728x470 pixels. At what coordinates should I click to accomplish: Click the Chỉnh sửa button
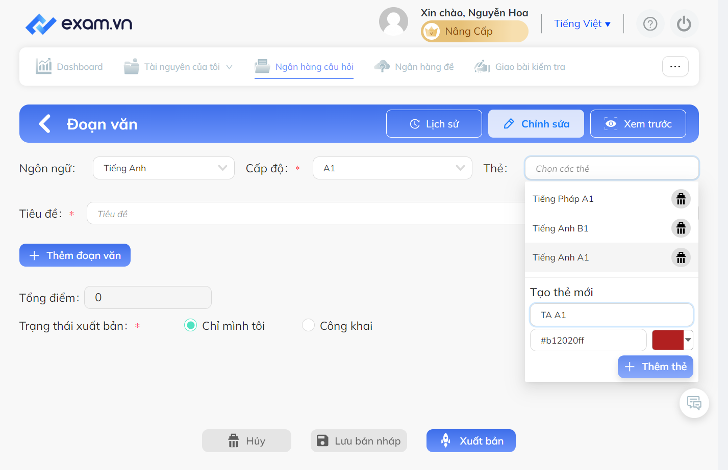[536, 124]
